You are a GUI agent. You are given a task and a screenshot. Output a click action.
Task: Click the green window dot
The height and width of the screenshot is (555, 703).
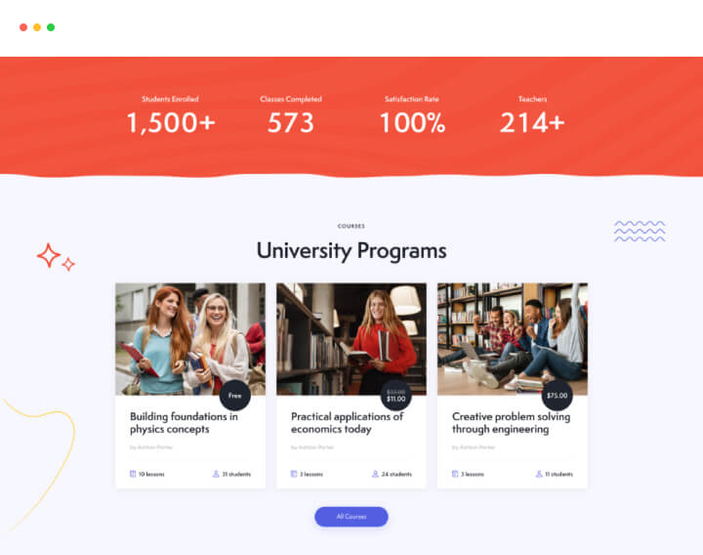[x=51, y=27]
